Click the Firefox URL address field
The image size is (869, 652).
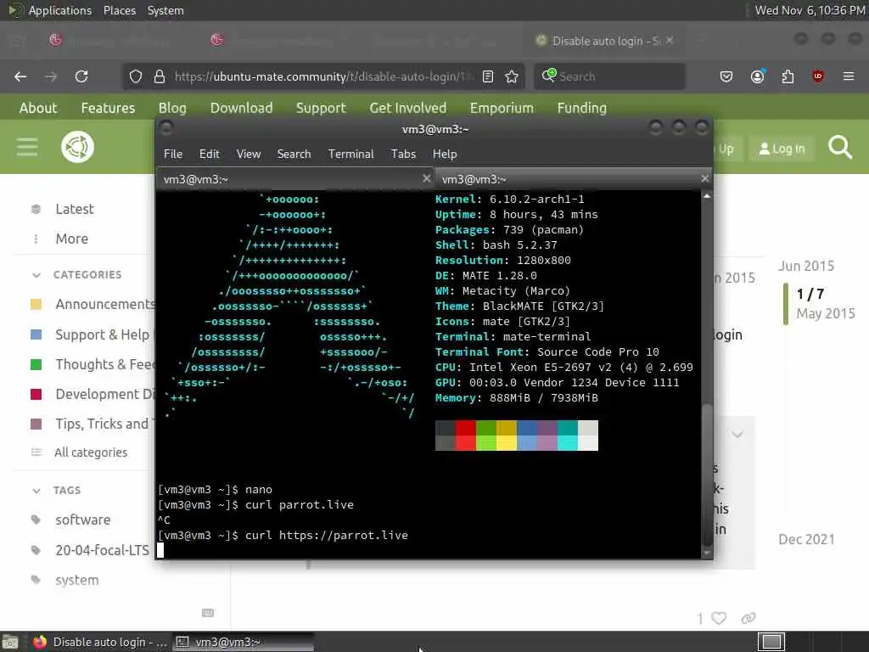(x=324, y=76)
